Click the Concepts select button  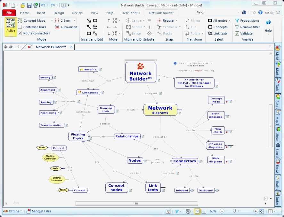(218, 27)
